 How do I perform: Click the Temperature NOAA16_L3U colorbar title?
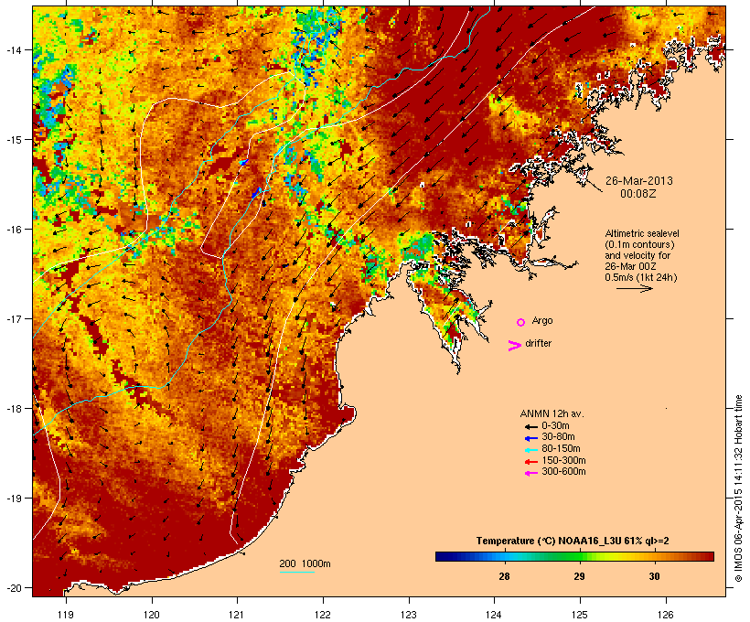[x=573, y=542]
